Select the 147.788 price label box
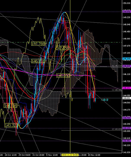This screenshot has height=157, width=131. tap(38, 44)
